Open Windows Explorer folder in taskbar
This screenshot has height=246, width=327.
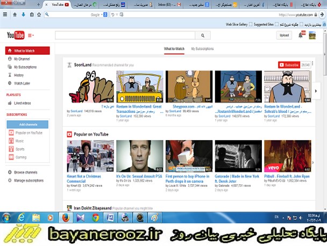click(36, 218)
